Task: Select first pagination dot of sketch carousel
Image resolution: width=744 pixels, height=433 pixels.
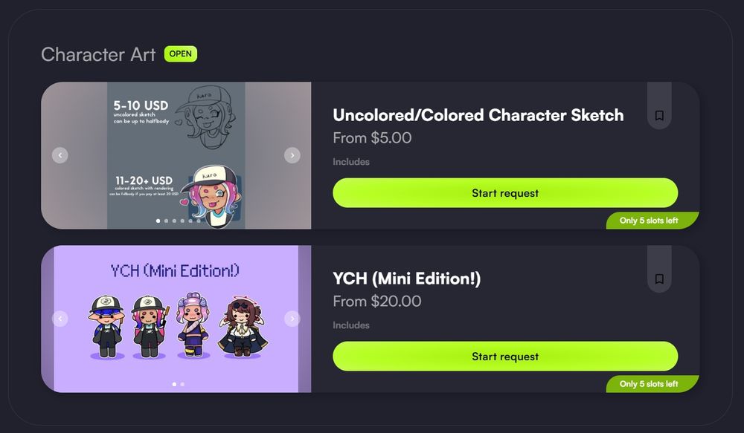Action: click(158, 221)
